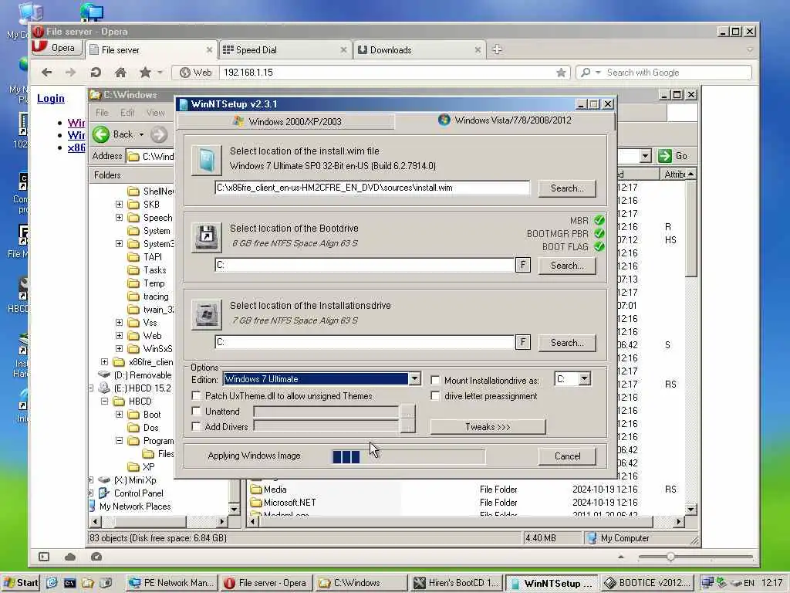Click the Opera Link cloud icon

point(70,557)
